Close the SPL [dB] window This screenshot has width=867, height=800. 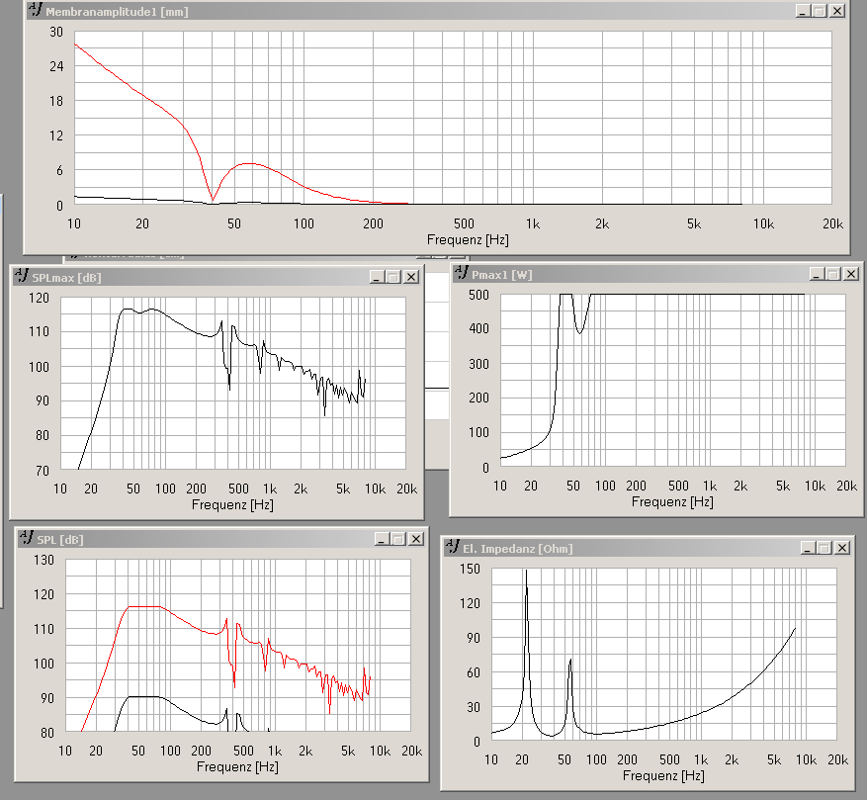tap(416, 538)
